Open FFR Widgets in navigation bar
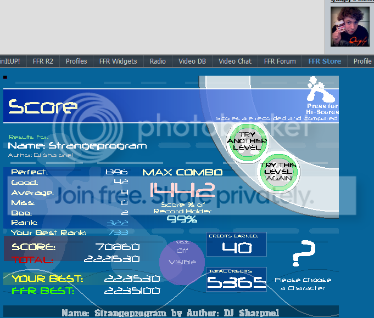The width and height of the screenshot is (374, 318). [118, 61]
